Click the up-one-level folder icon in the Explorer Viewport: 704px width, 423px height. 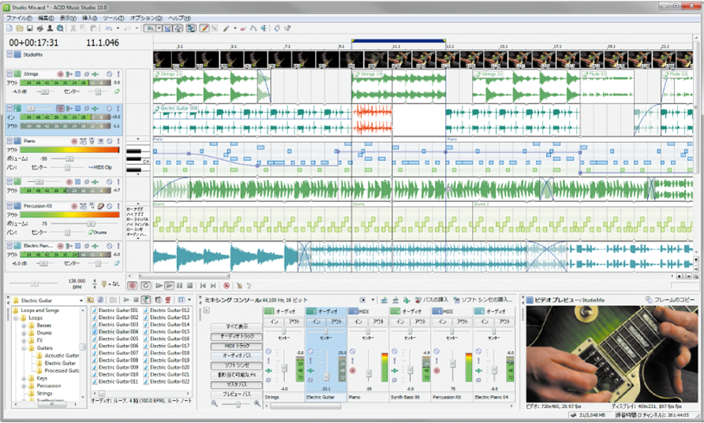click(92, 300)
